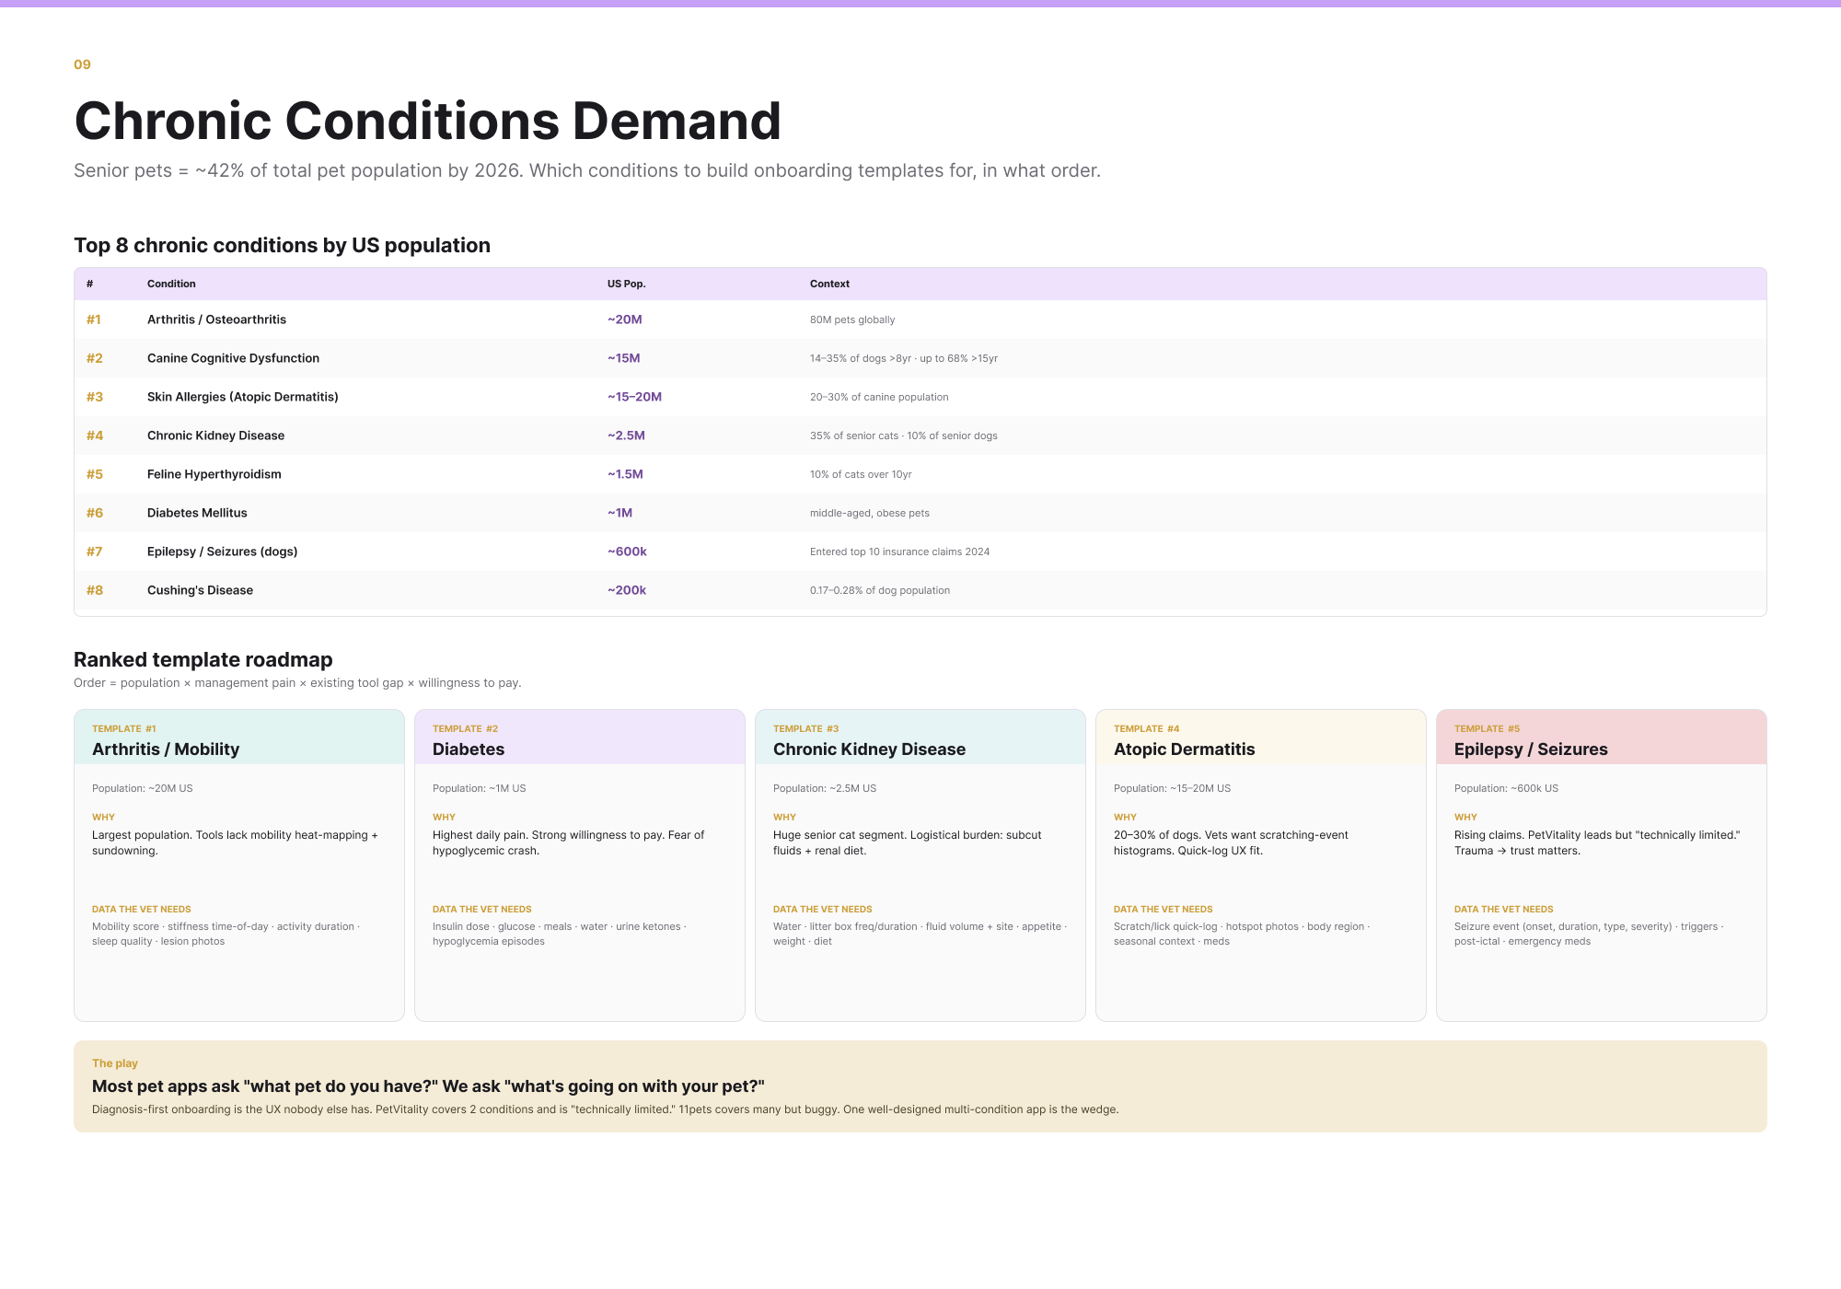Select Feline Hyperthyroidism row name

214,474
